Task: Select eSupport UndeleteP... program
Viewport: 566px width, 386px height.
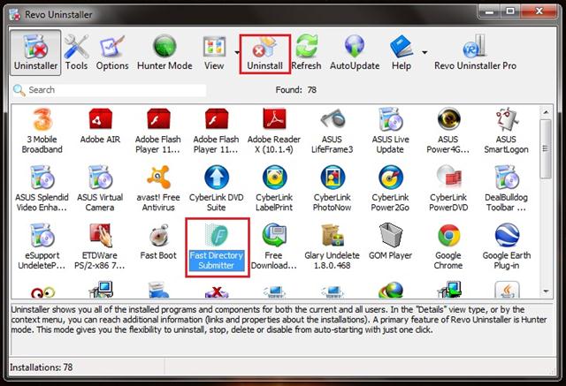Action: [x=42, y=247]
